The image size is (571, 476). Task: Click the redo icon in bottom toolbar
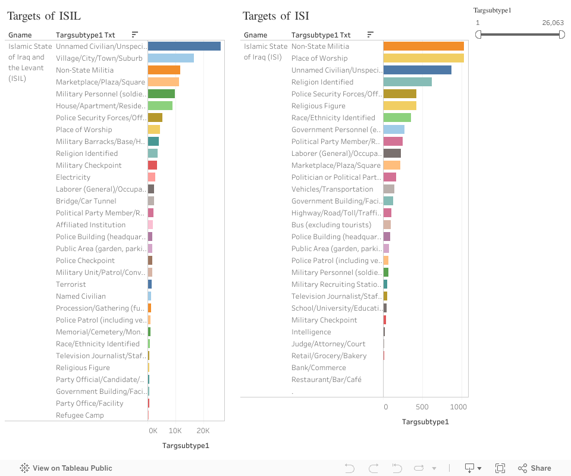374,468
